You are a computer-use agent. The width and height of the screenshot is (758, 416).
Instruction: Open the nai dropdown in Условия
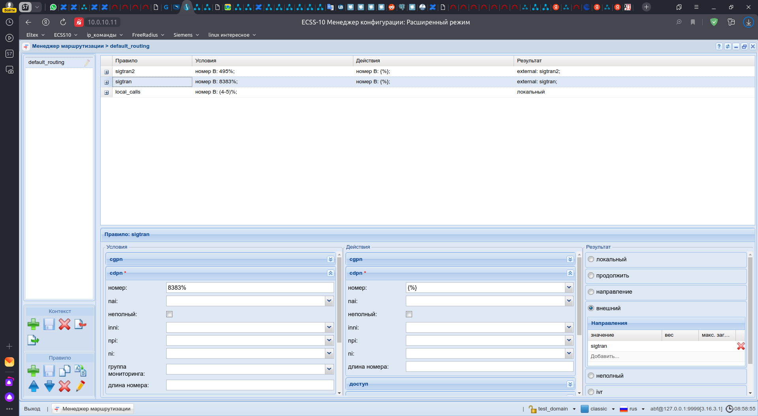pyautogui.click(x=329, y=301)
